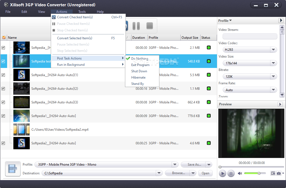
Task: Click the Convert Checked Item(s) menu icon
Action: pos(54,17)
